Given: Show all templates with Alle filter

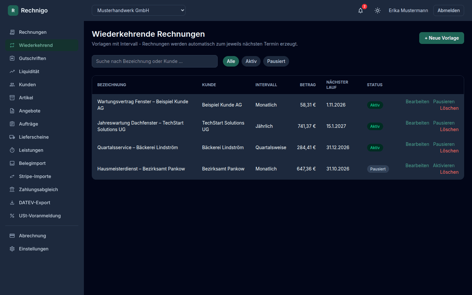Looking at the screenshot, I should pyautogui.click(x=231, y=61).
